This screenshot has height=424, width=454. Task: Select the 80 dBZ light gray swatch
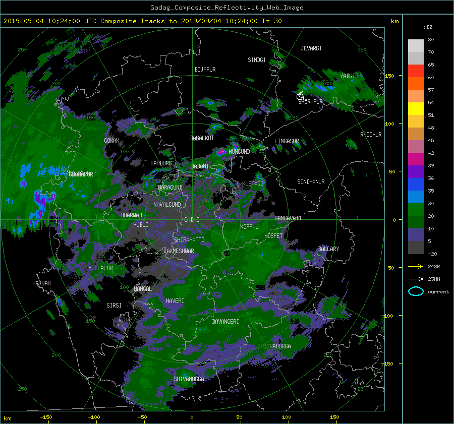coord(416,45)
